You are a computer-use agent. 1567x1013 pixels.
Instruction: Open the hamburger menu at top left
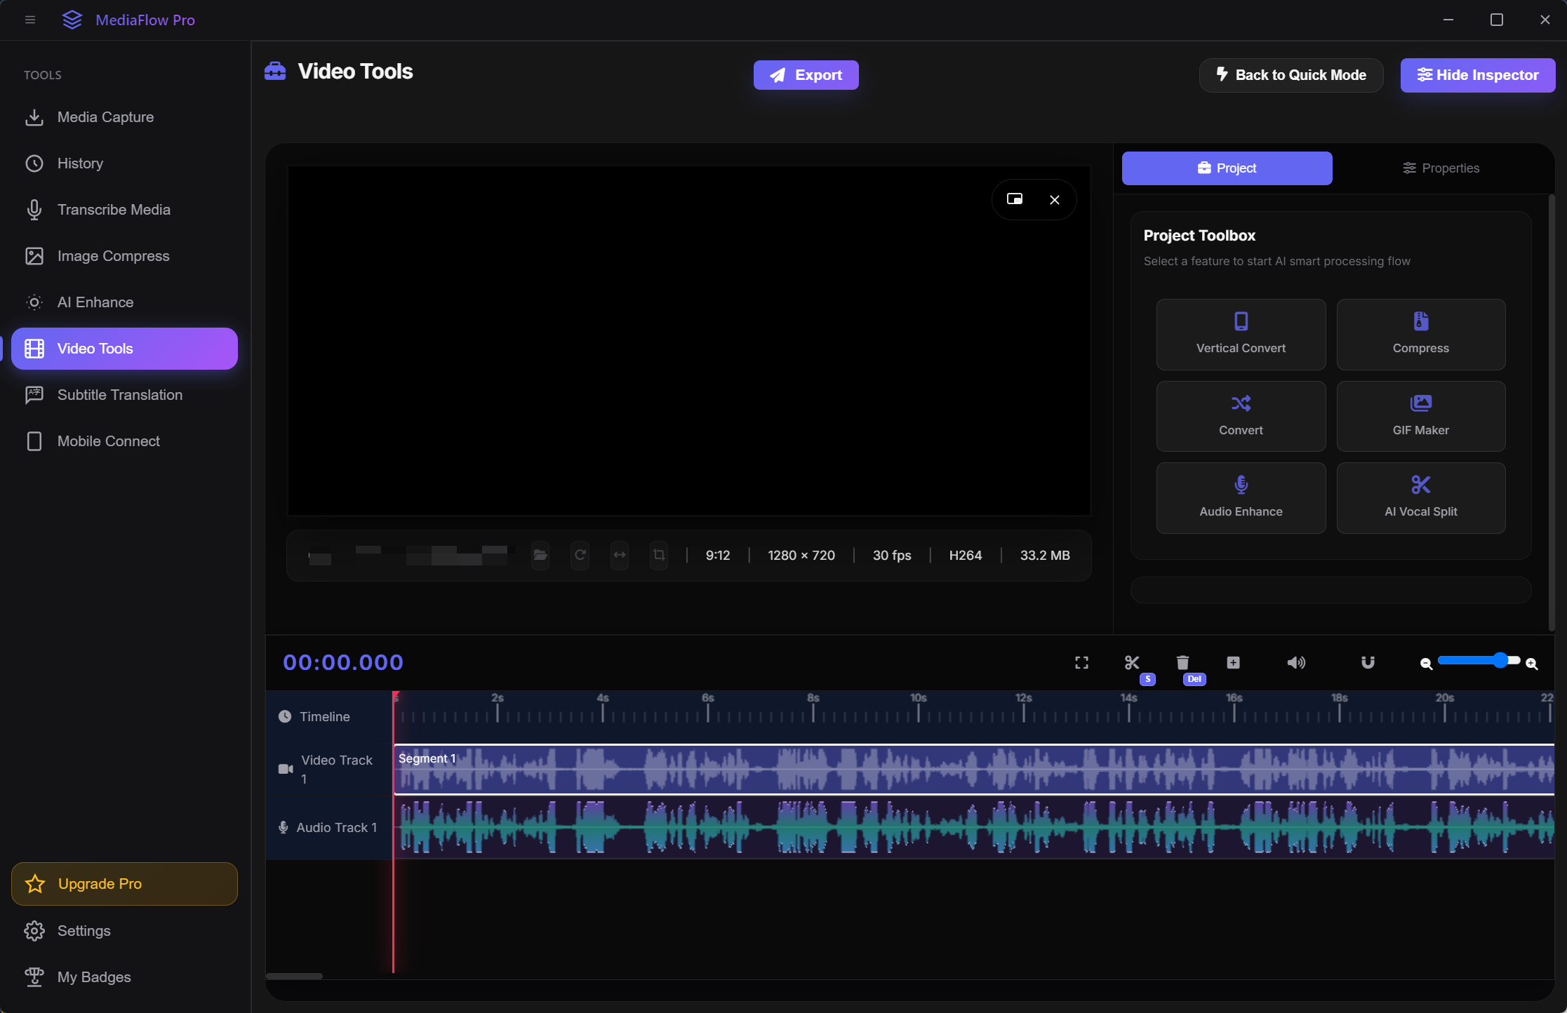[29, 20]
